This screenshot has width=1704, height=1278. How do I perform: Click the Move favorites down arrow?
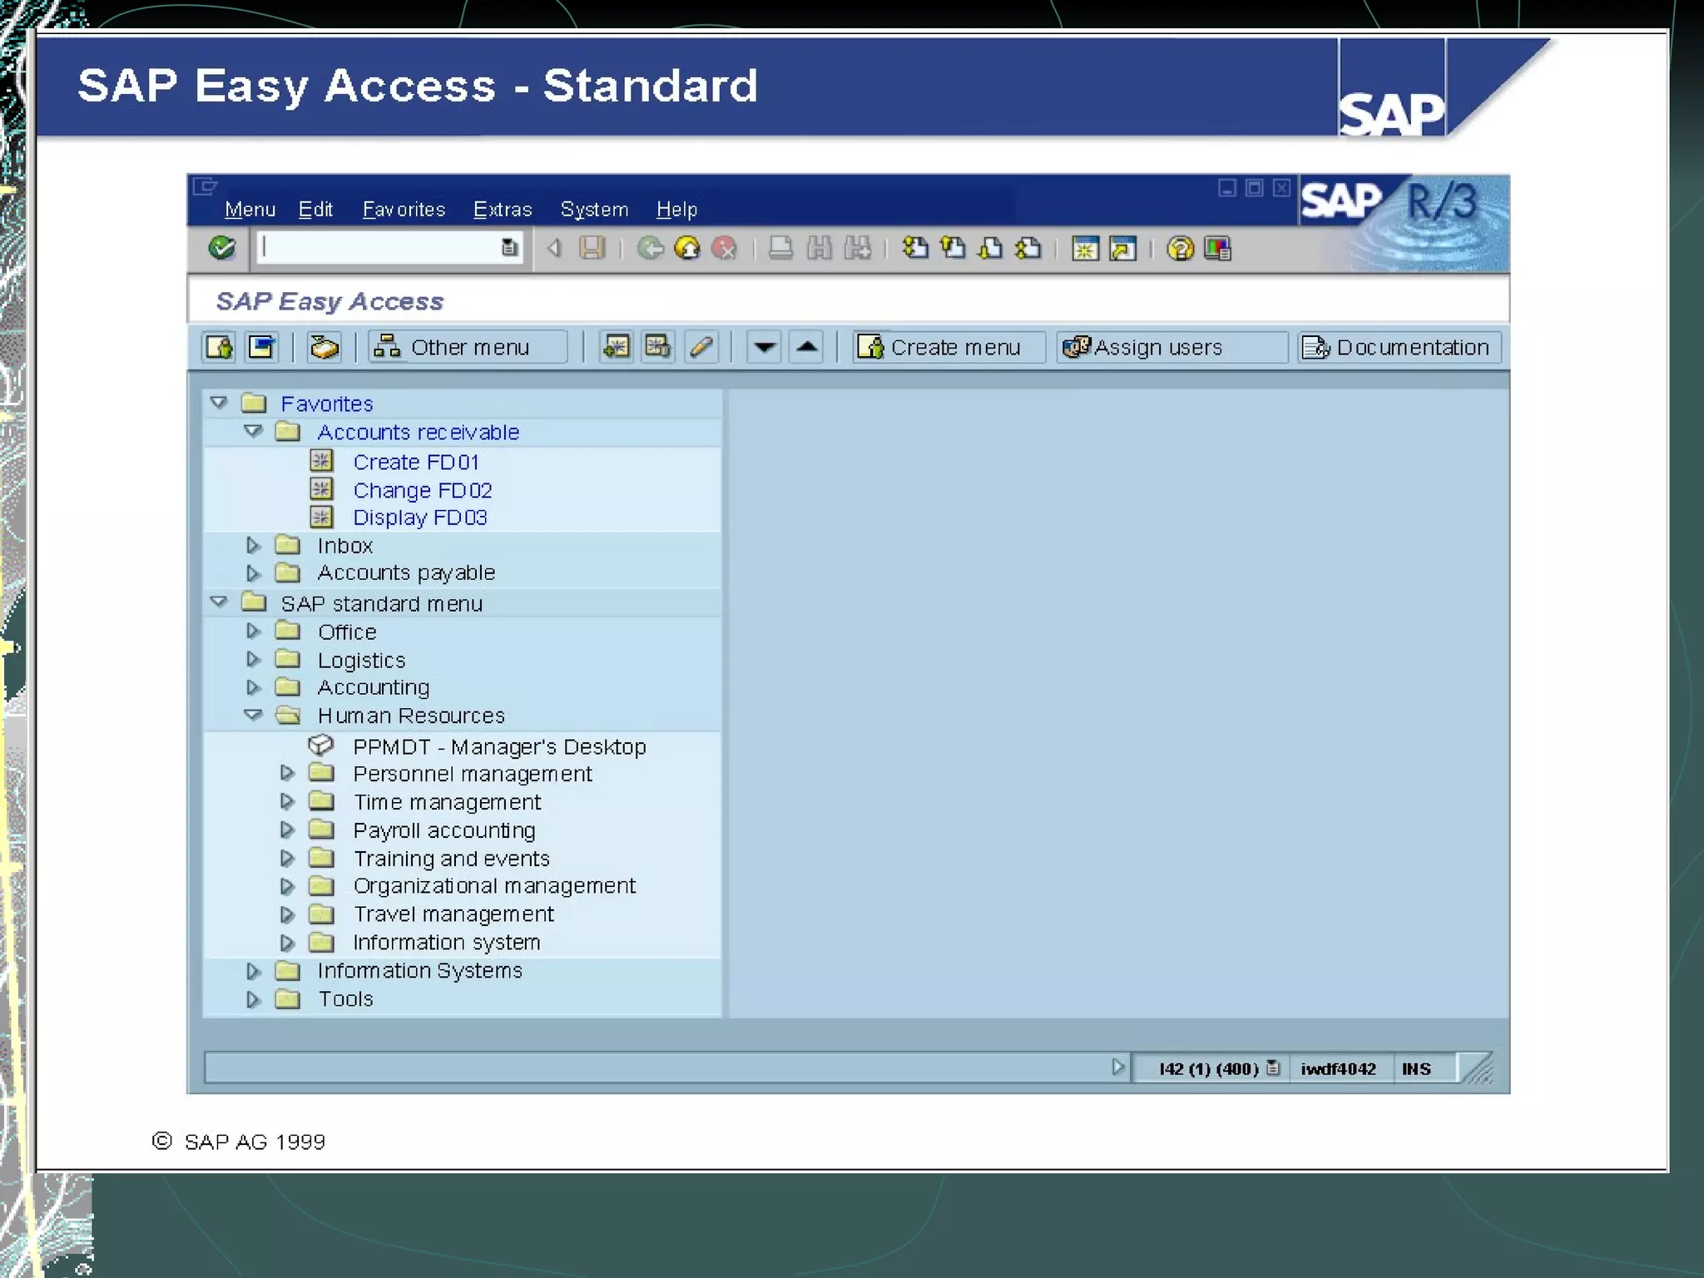[x=764, y=347]
